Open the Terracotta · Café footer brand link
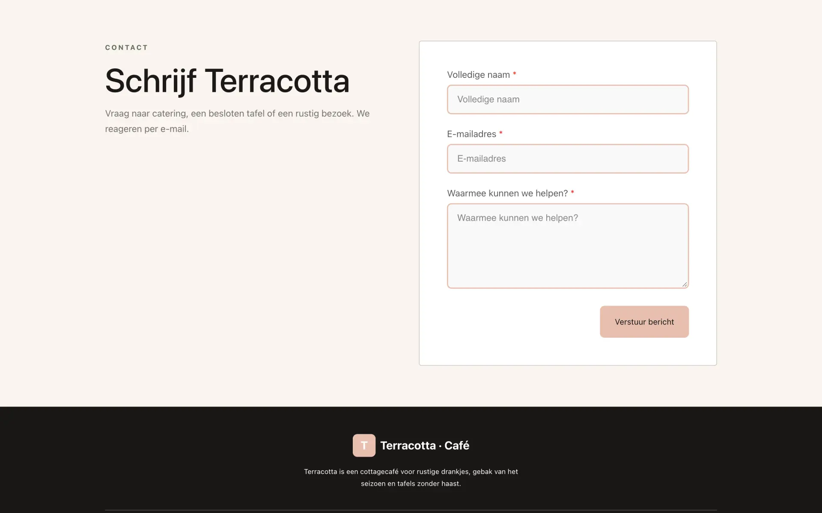Screen dimensions: 822x513 411,445
